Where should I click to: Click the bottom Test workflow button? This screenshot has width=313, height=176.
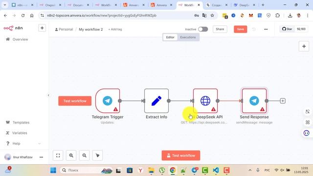[181, 155]
